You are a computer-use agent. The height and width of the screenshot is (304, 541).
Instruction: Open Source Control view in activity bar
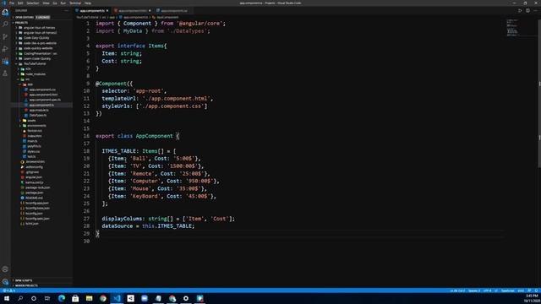5,36
